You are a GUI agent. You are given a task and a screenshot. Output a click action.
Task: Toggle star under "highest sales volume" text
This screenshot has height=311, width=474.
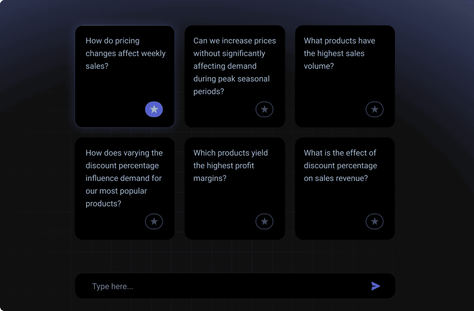(x=375, y=110)
